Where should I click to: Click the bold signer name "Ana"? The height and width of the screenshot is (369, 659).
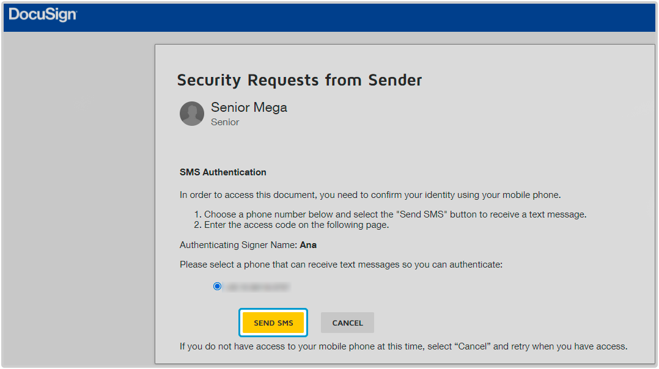[308, 245]
